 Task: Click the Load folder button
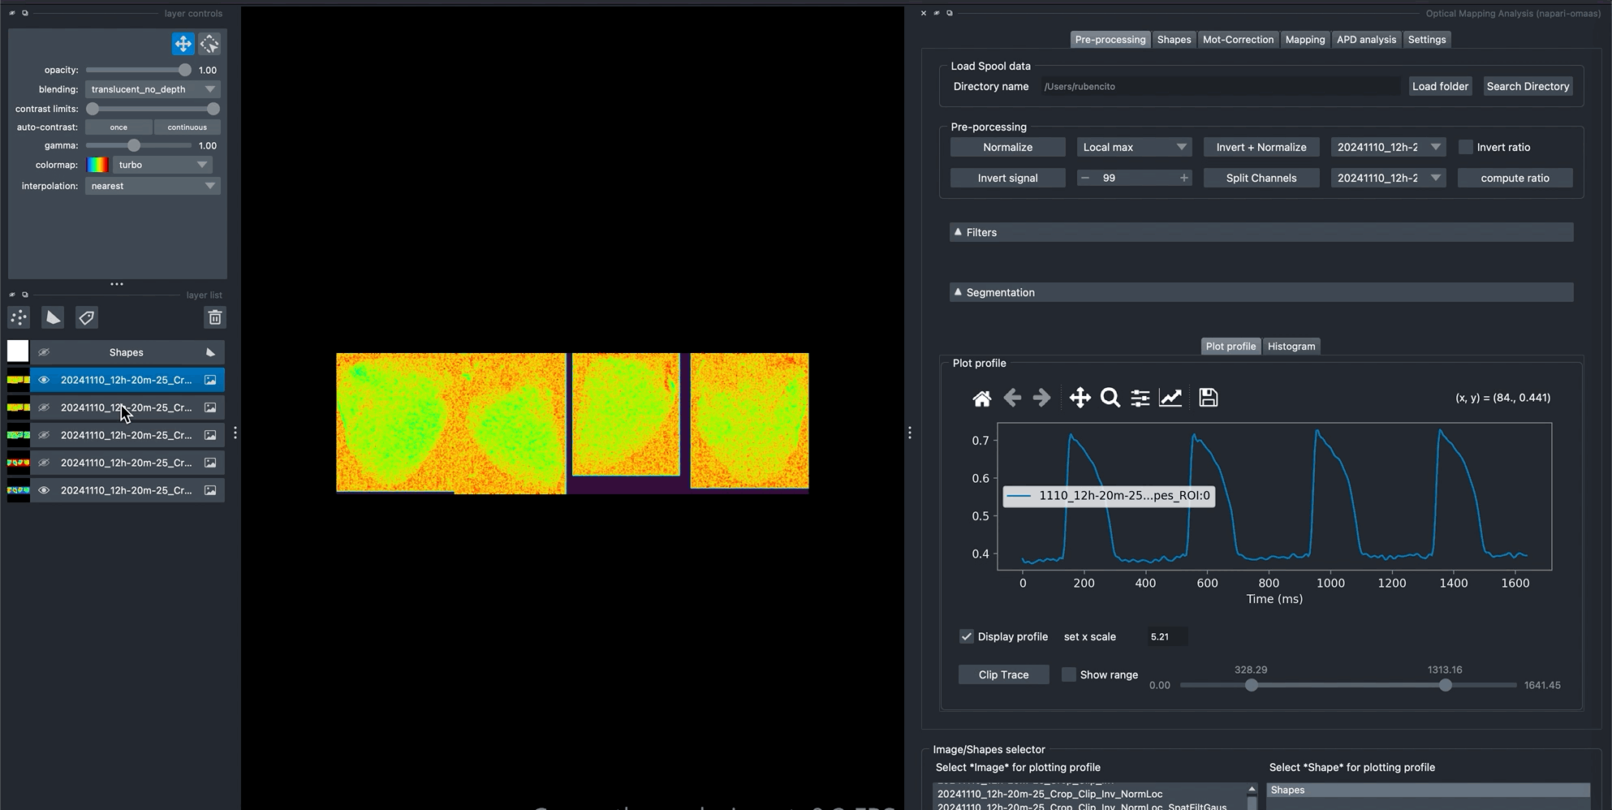tap(1440, 86)
